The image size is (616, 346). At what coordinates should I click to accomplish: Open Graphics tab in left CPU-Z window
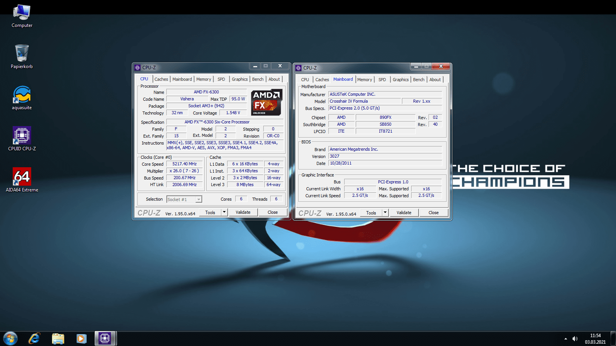pyautogui.click(x=239, y=79)
